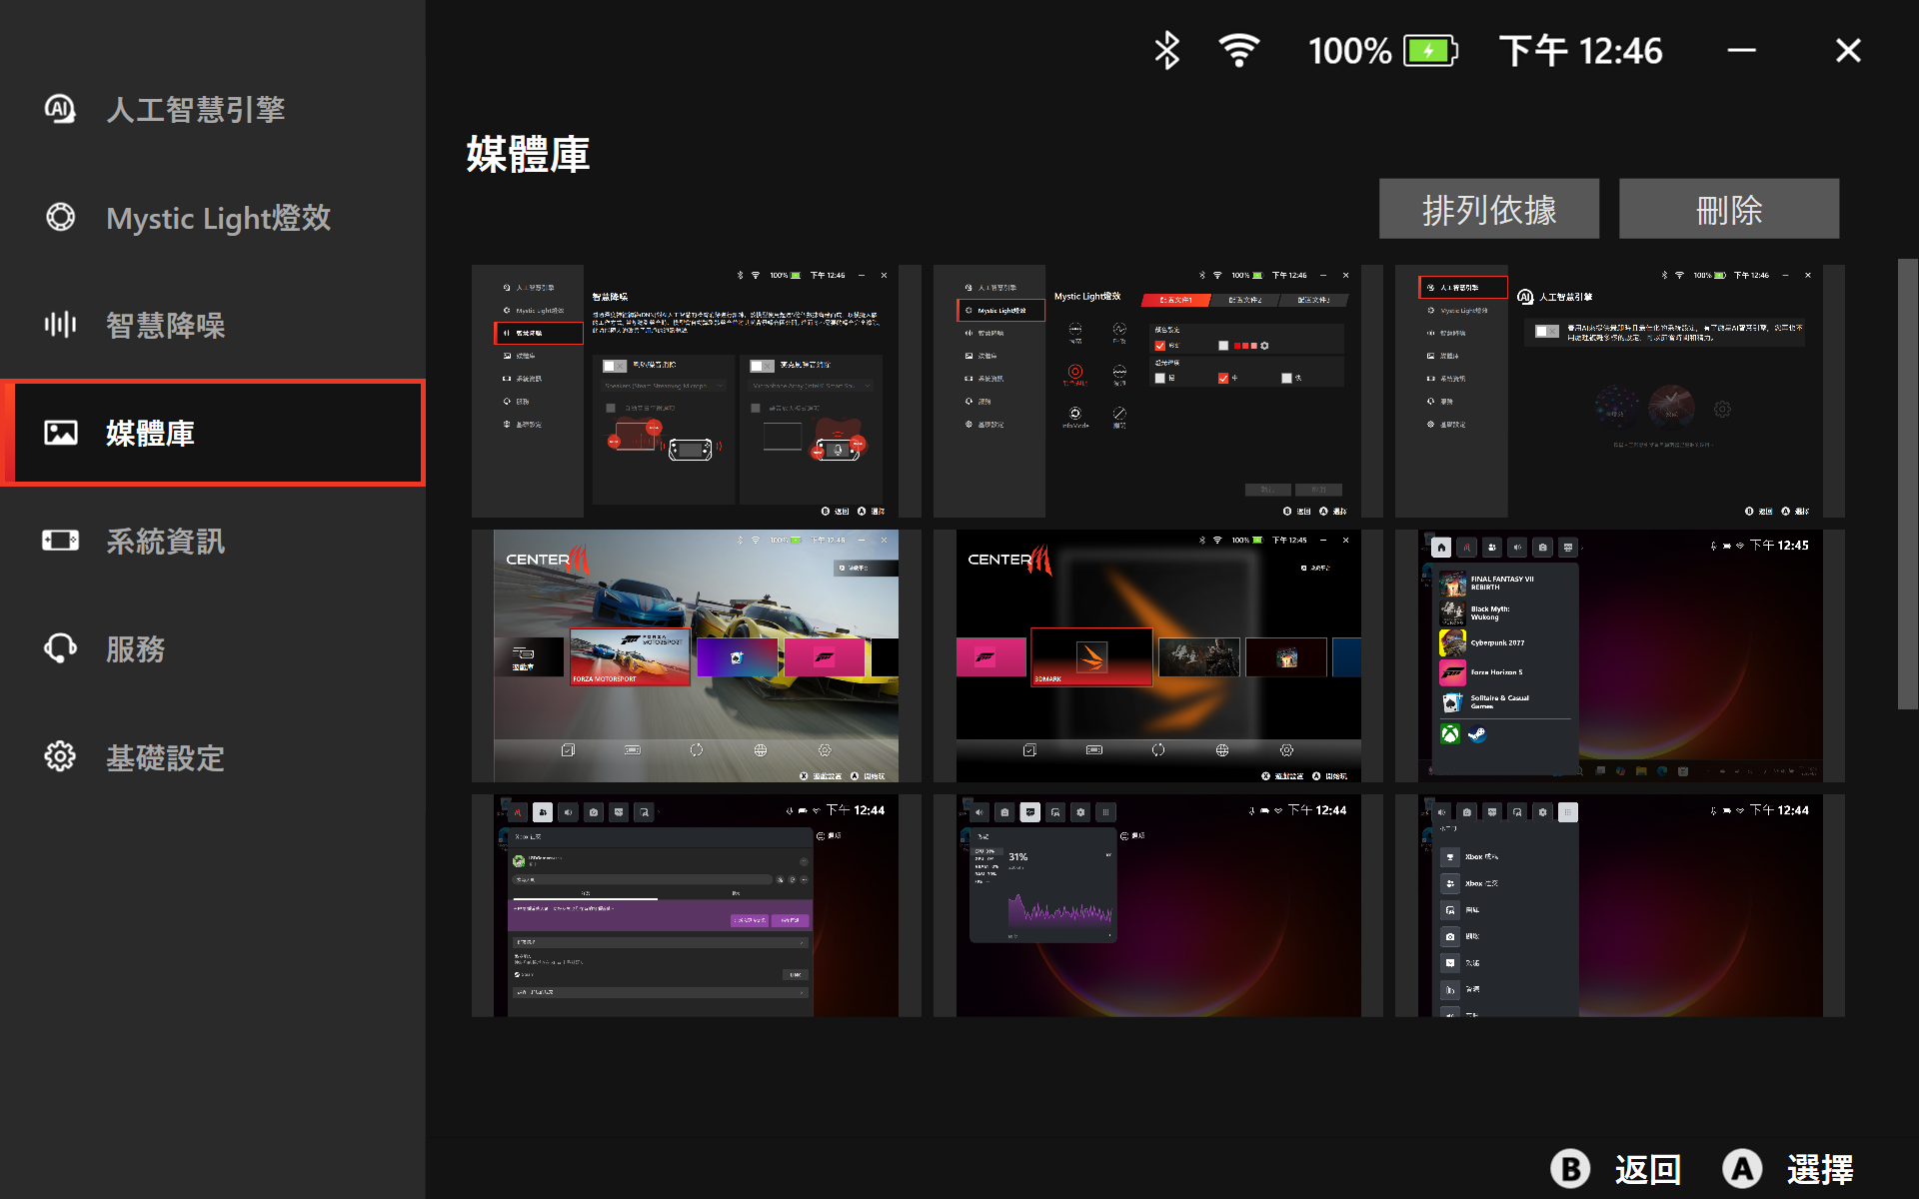The image size is (1919, 1199).
Task: Click the system information handheld icon
Action: (x=60, y=541)
